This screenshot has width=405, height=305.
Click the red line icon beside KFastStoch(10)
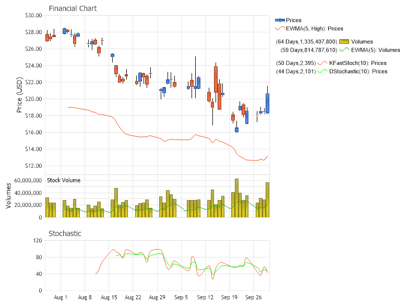coord(323,63)
